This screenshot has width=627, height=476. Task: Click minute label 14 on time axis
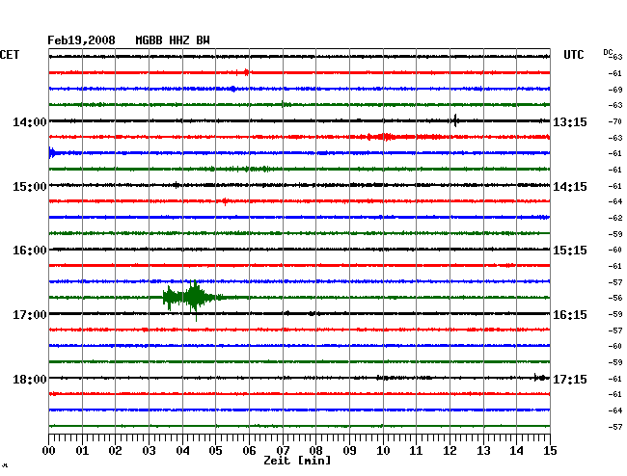coord(516,451)
